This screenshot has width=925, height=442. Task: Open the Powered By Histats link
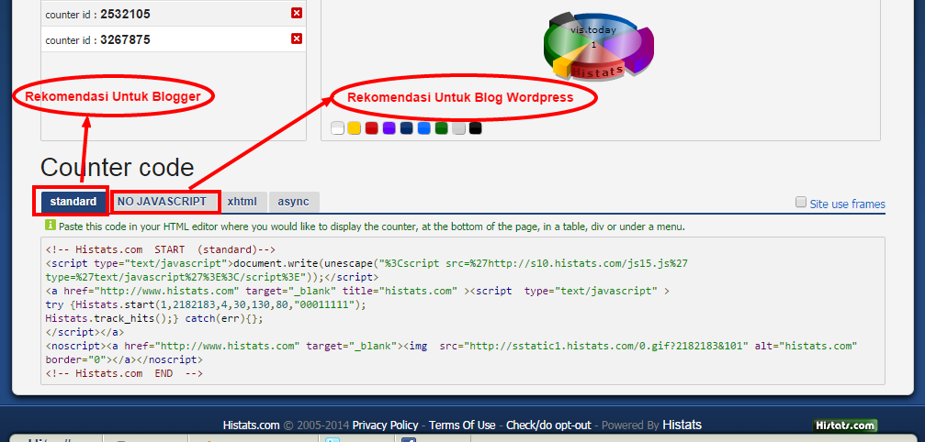click(x=682, y=425)
